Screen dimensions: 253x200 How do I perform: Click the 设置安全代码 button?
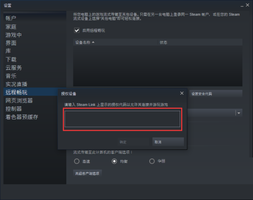tap(216, 94)
